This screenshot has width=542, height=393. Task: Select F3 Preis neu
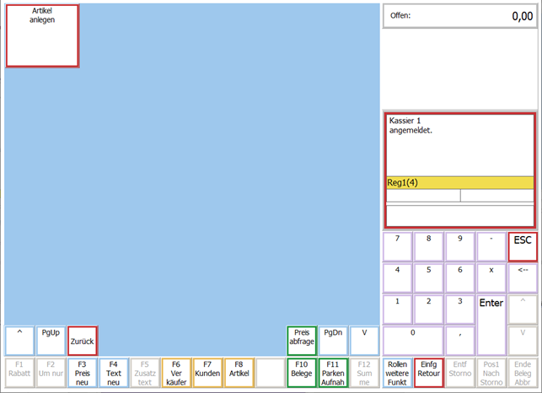[x=82, y=373]
